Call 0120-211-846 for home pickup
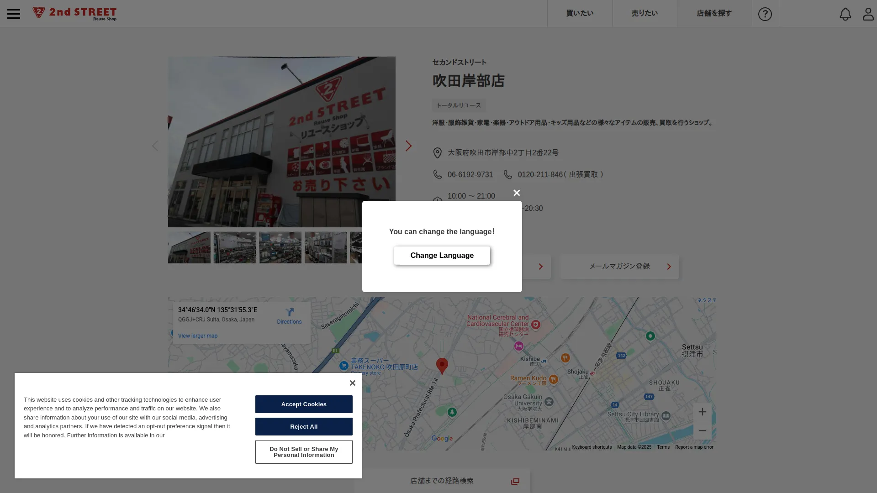The height and width of the screenshot is (493, 877). pyautogui.click(x=540, y=174)
